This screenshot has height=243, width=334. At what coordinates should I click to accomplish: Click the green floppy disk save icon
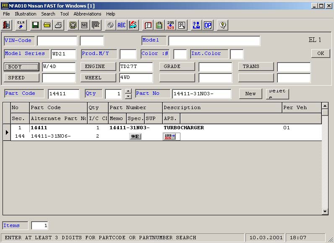tap(36, 25)
